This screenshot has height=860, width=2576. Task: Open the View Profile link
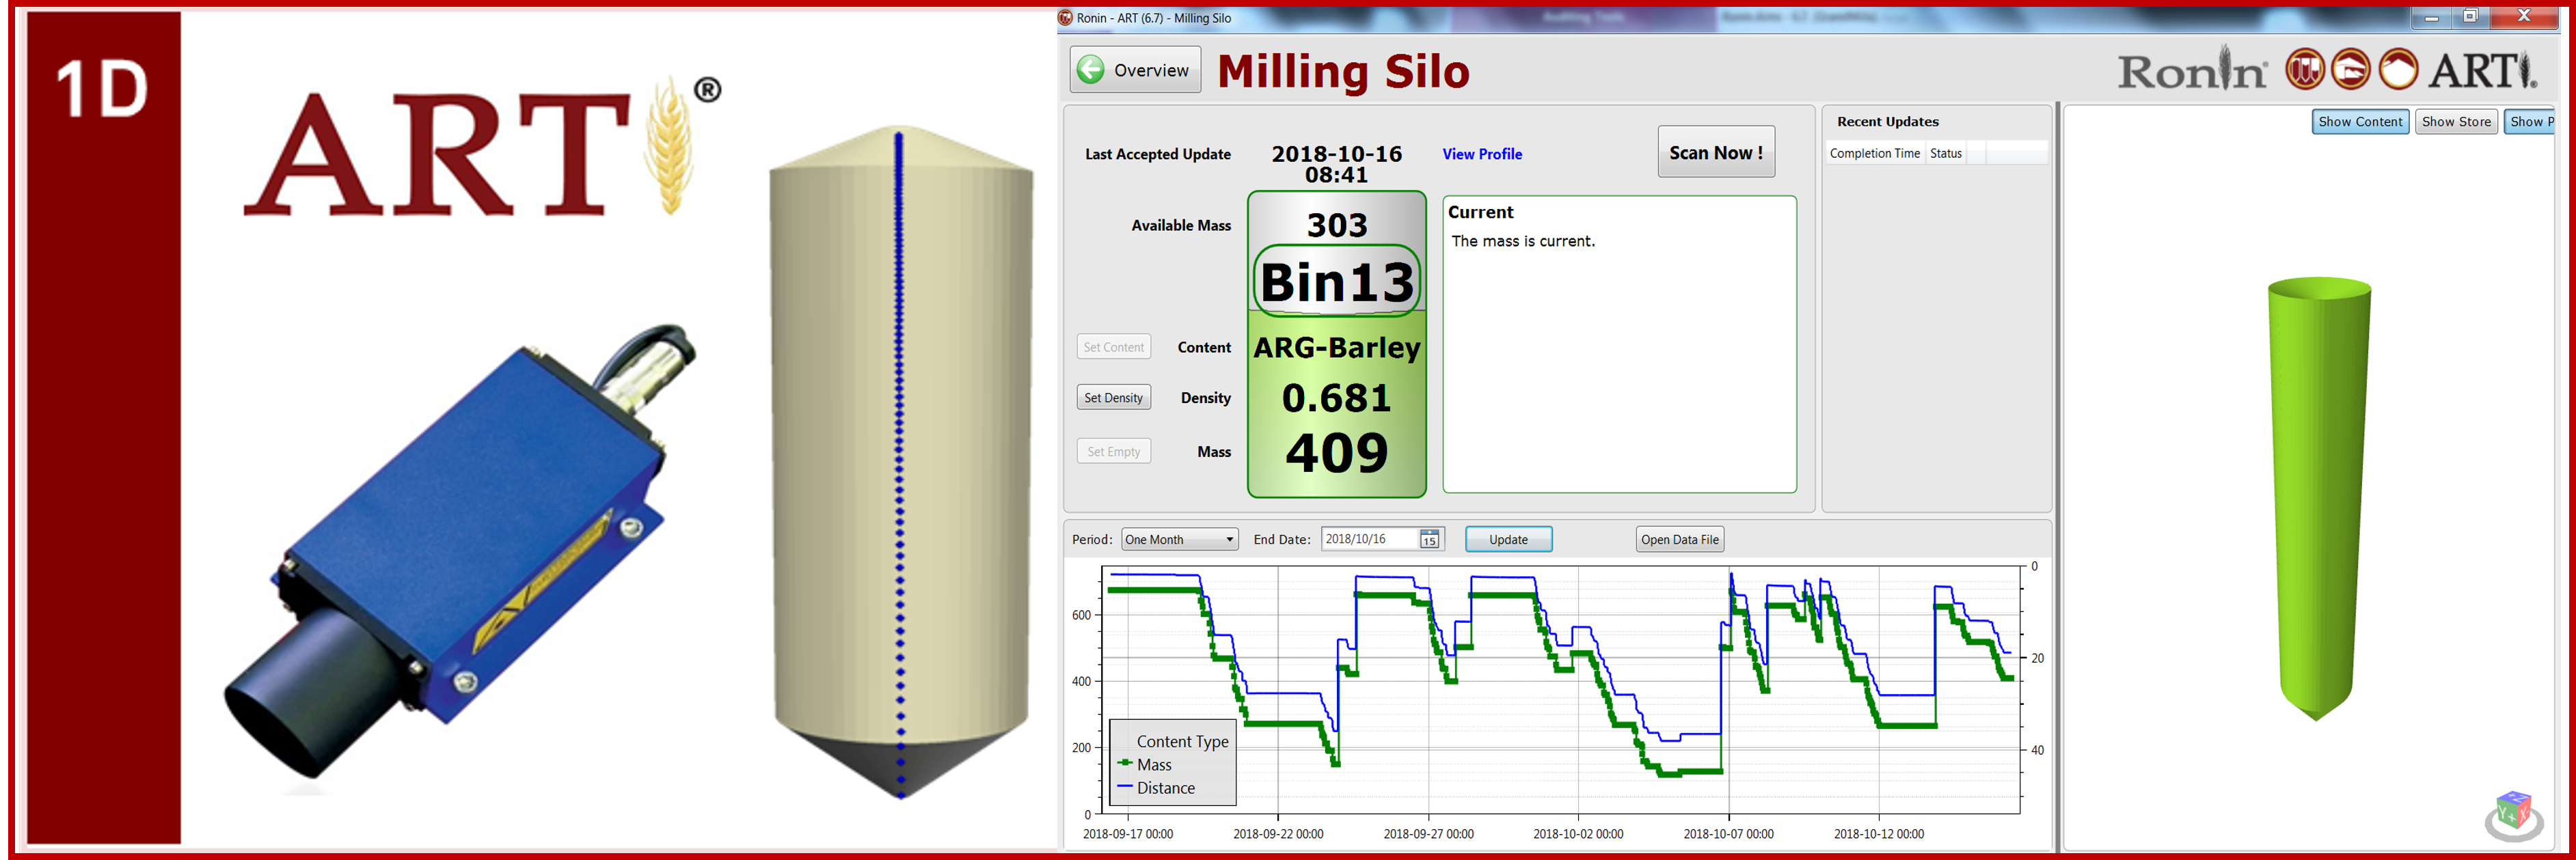[1482, 154]
